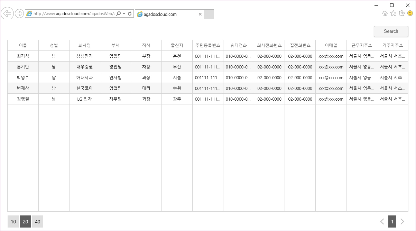
Task: Click the 인사팀 department cell
Action: [115, 77]
